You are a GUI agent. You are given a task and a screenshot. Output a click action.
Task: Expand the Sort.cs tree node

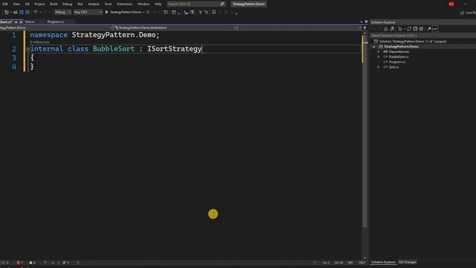[379, 67]
